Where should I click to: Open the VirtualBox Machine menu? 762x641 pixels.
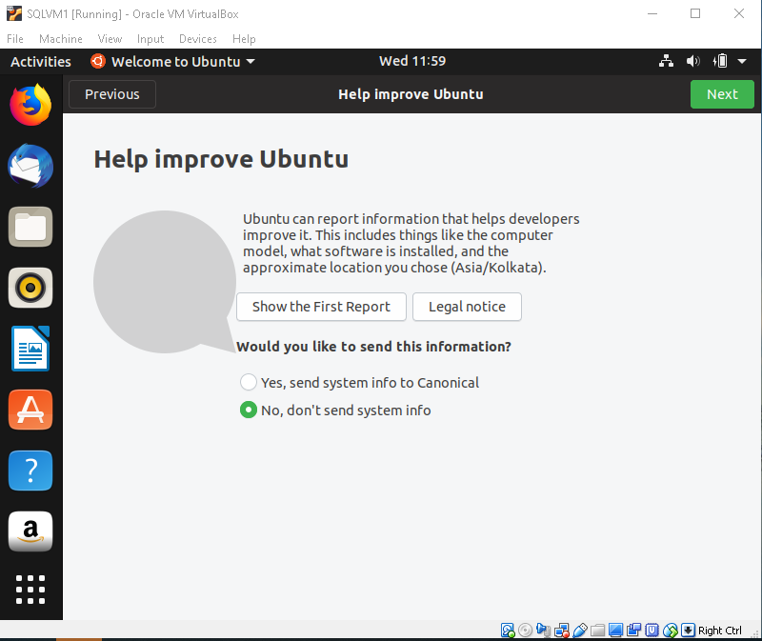61,39
